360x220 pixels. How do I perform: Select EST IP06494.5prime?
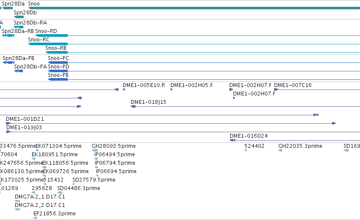[96, 159]
